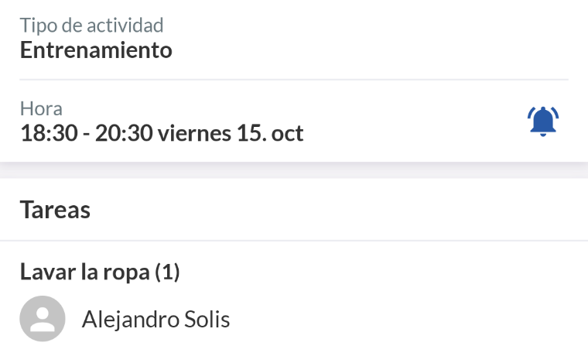Tap the blue reminder bell icon
588x363 pixels.
(x=543, y=122)
